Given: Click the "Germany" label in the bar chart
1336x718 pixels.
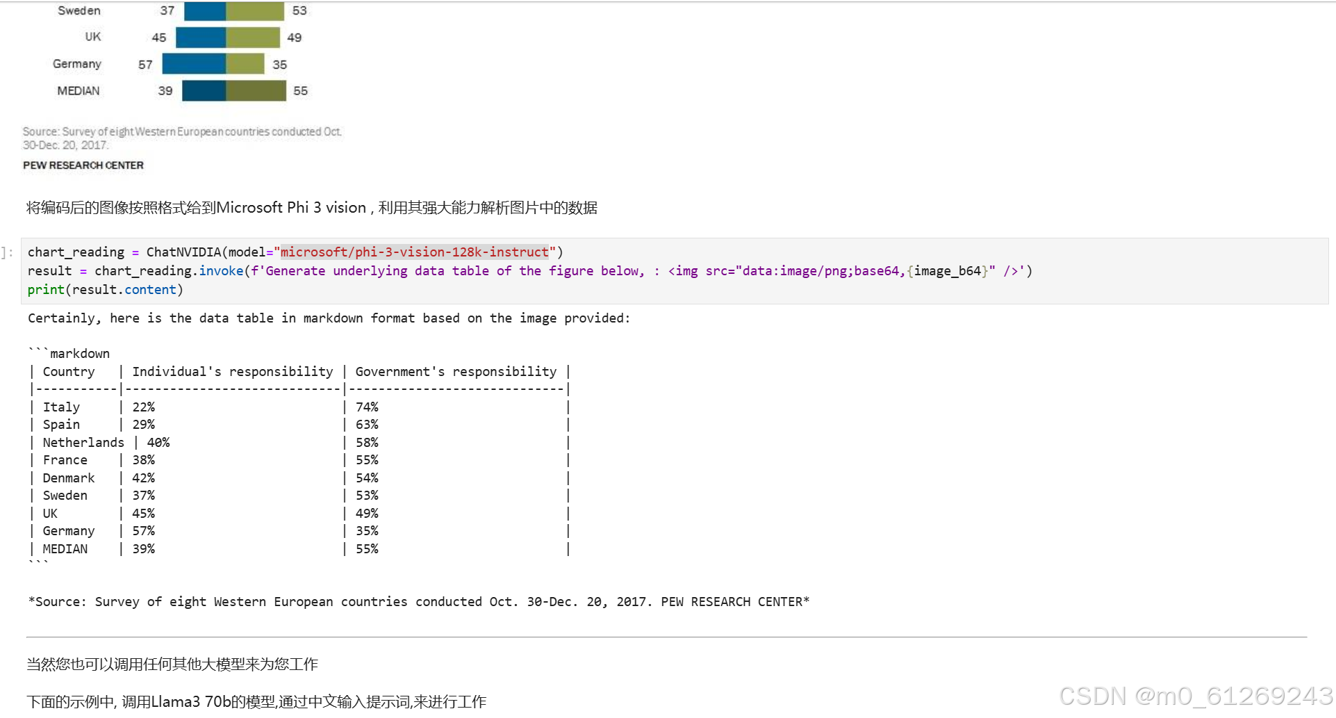Looking at the screenshot, I should pyautogui.click(x=77, y=64).
